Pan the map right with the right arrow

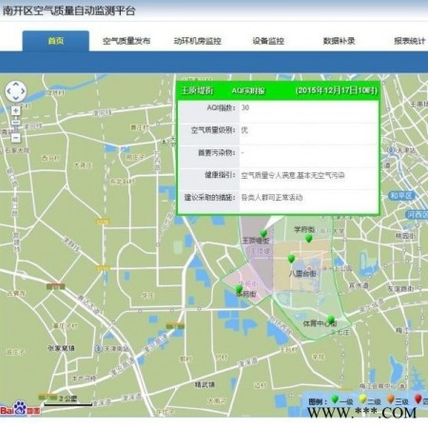click(x=23, y=91)
